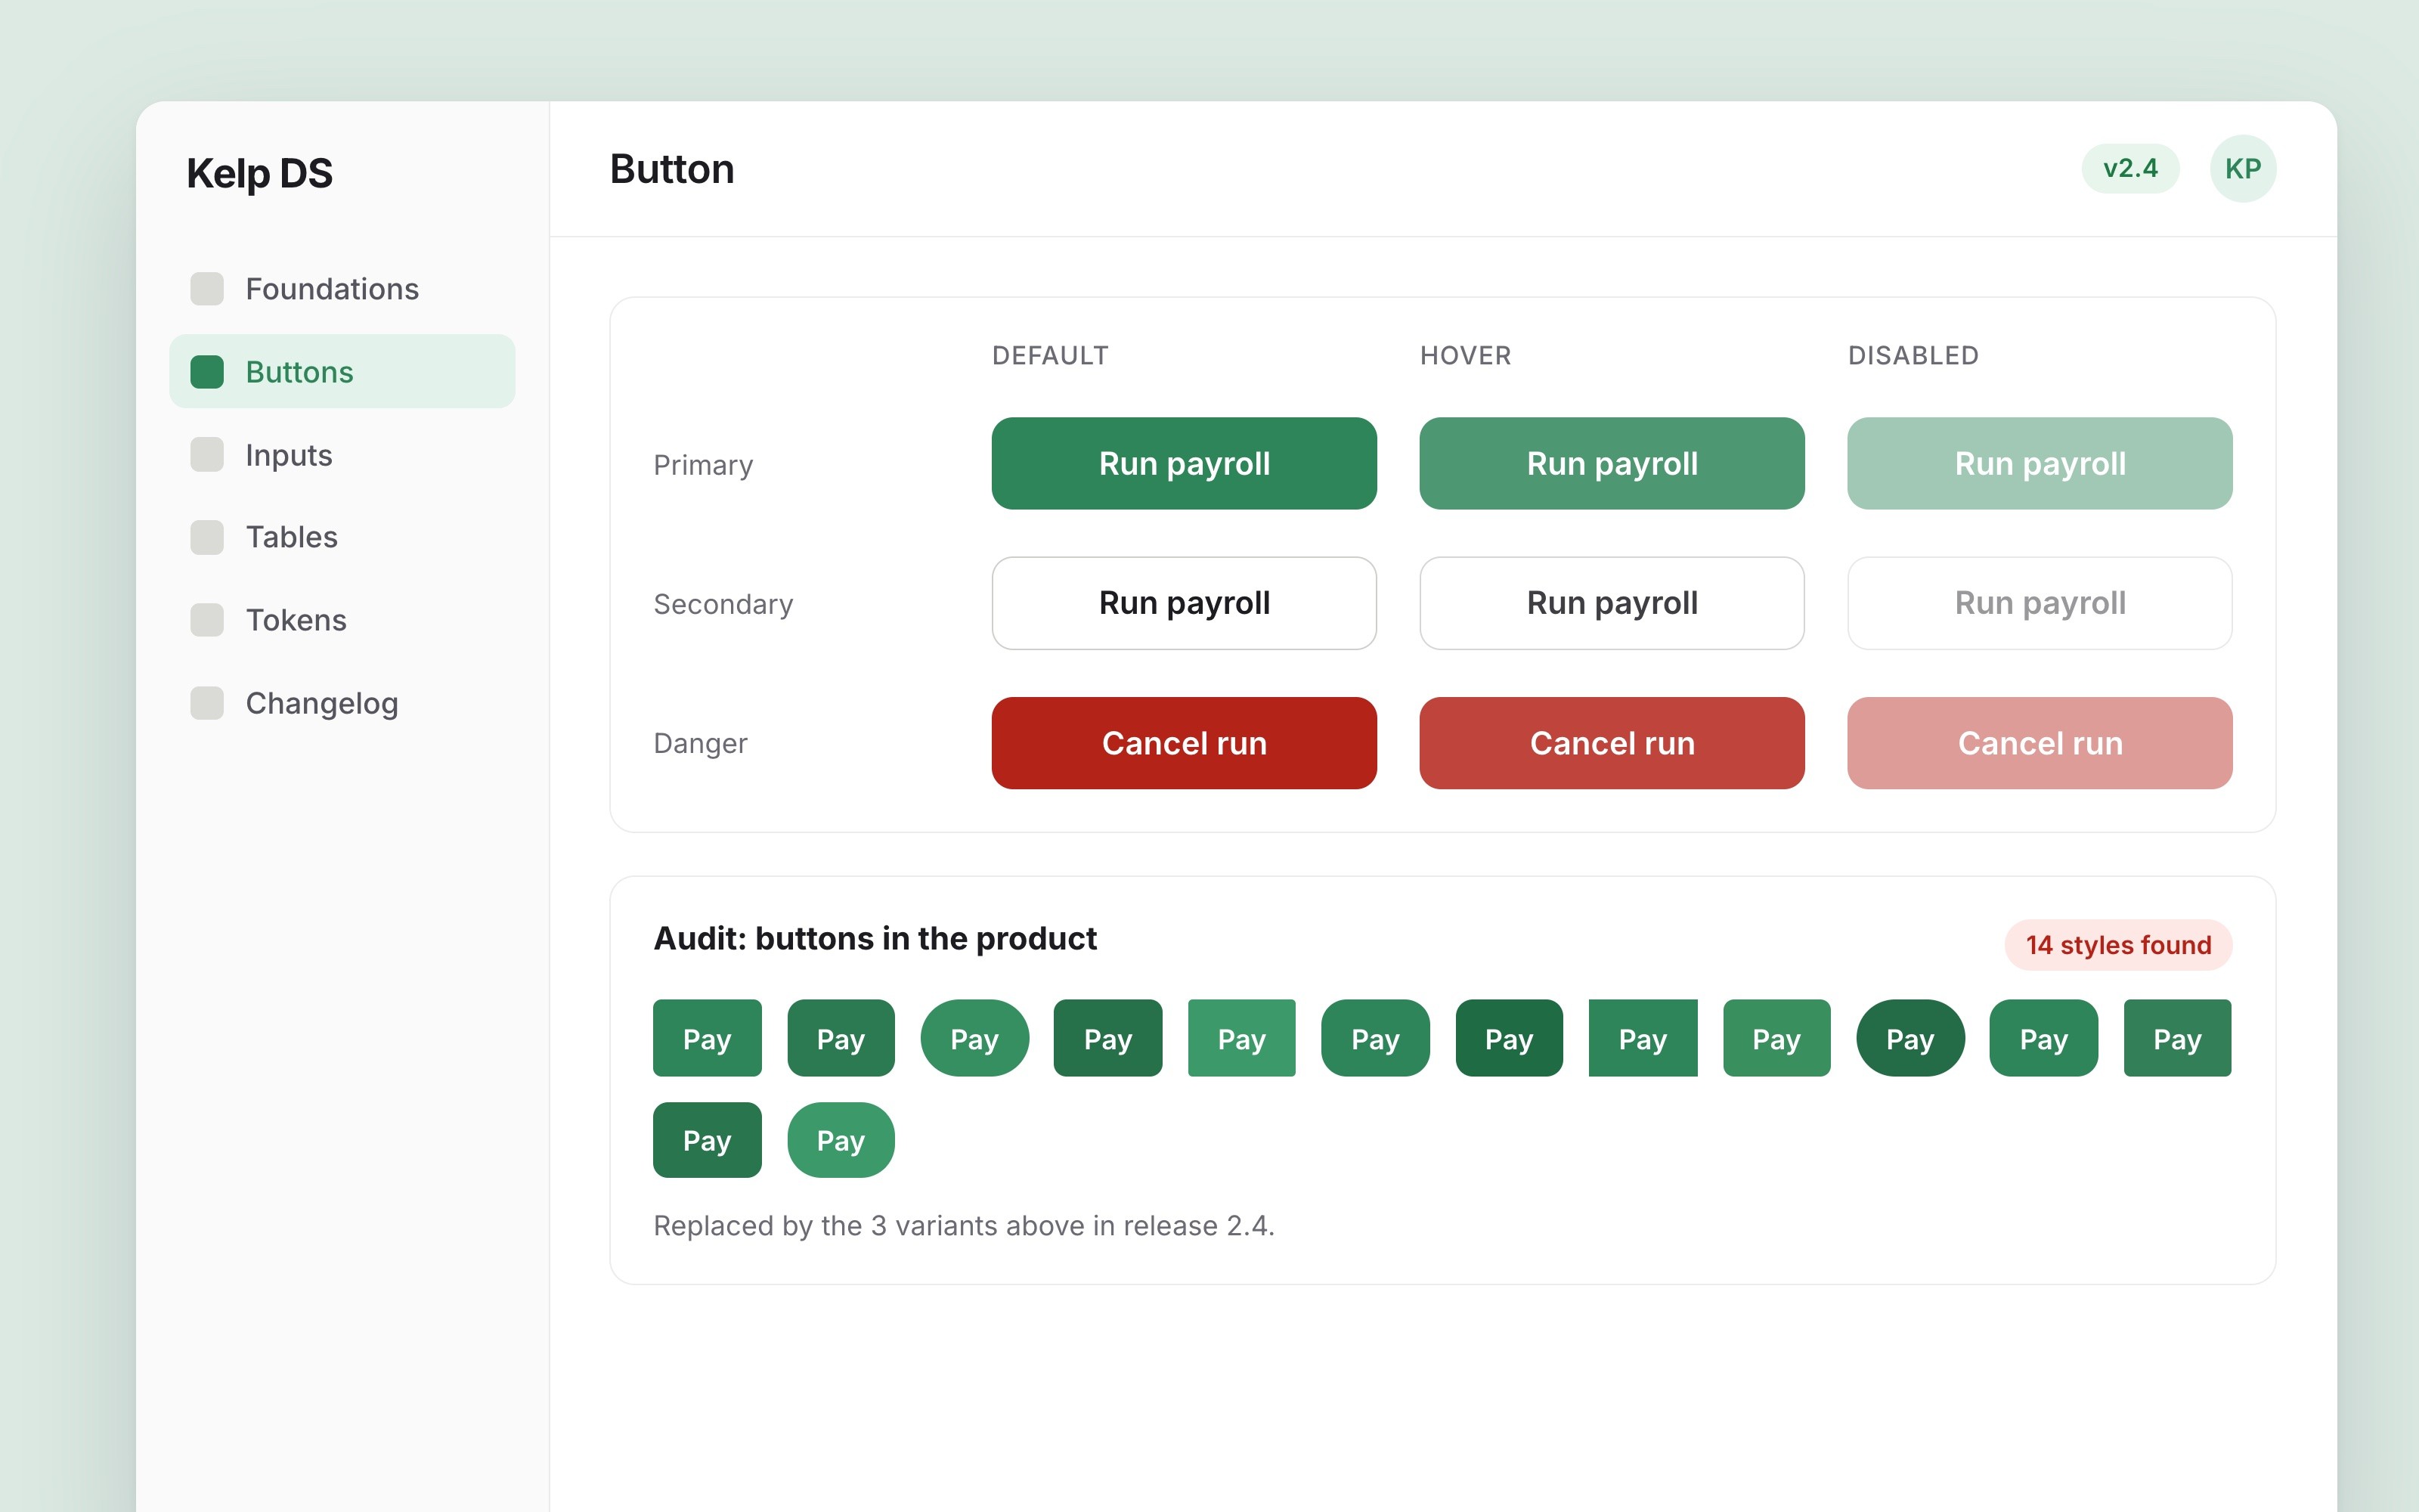This screenshot has height=1512, width=2419.
Task: Click the square icon beside Changelog
Action: pyautogui.click(x=207, y=703)
